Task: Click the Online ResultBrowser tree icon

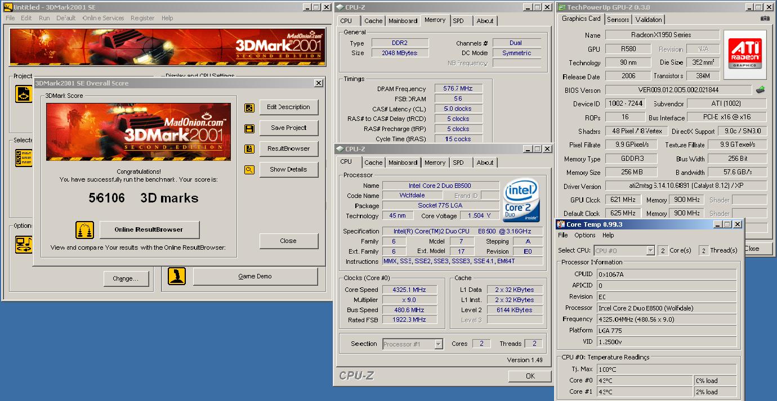Action: 84,230
